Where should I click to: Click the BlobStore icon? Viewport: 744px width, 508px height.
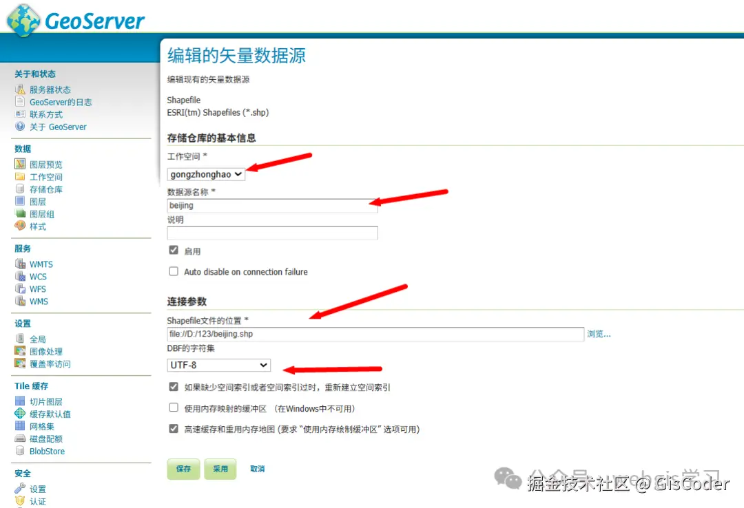20,451
